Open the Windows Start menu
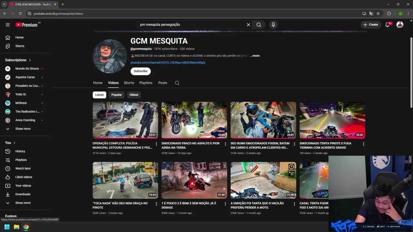Viewport: 413px width, 232px height. (7, 227)
